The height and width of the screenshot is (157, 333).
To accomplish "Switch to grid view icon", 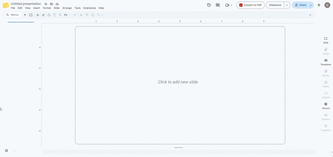I will [6, 151].
